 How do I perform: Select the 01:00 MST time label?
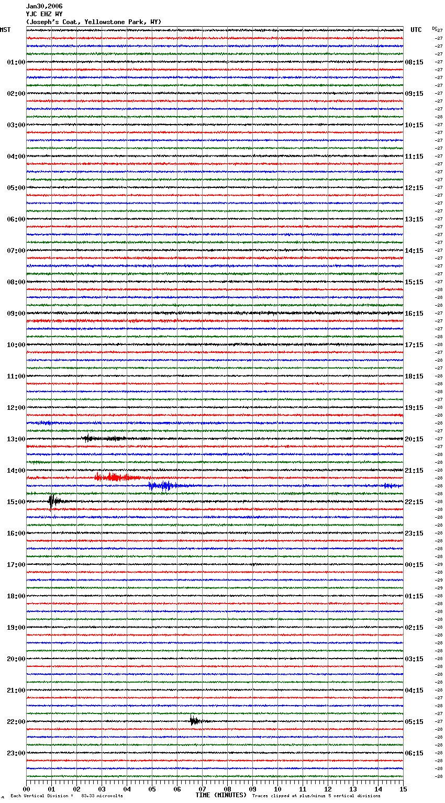coord(16,62)
